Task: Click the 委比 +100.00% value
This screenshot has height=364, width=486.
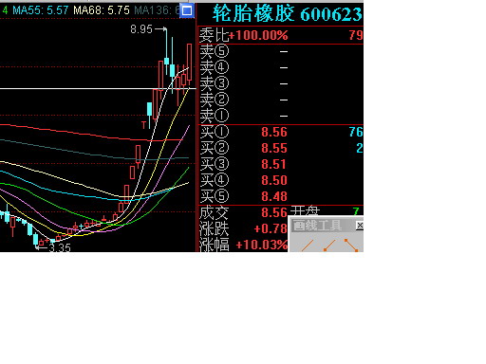Action: click(x=258, y=35)
